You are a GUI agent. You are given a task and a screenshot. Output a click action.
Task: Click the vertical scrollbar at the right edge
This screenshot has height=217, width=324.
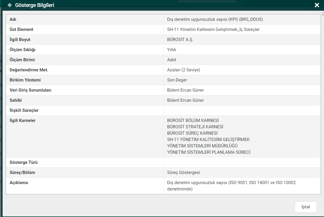pyautogui.click(x=323, y=14)
